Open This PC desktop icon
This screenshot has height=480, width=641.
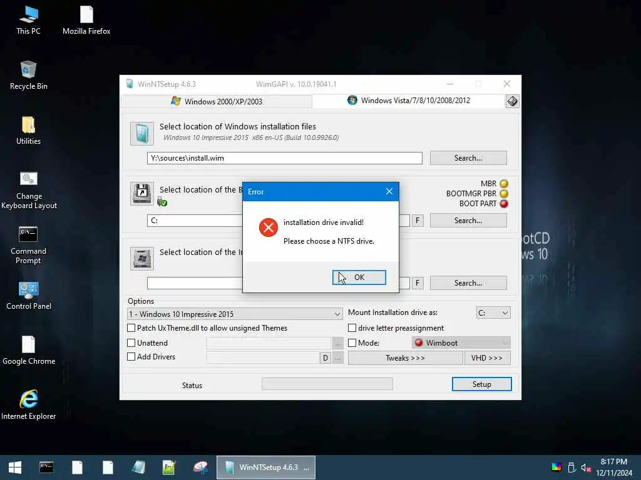pyautogui.click(x=28, y=21)
